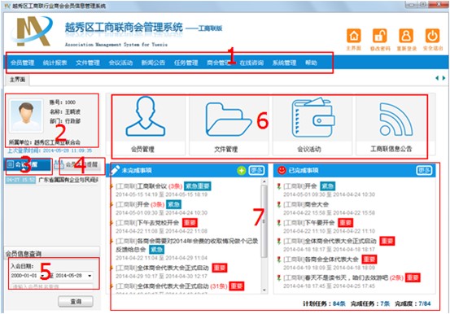Click the 修改密码 unlock icon
450x314 pixels.
(380, 36)
